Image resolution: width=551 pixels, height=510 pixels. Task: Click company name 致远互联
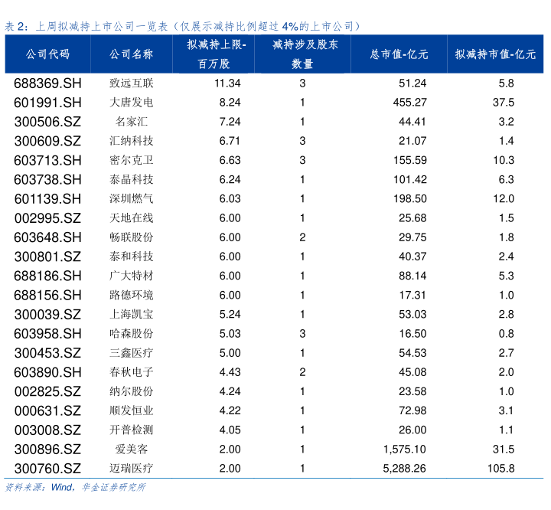point(132,83)
